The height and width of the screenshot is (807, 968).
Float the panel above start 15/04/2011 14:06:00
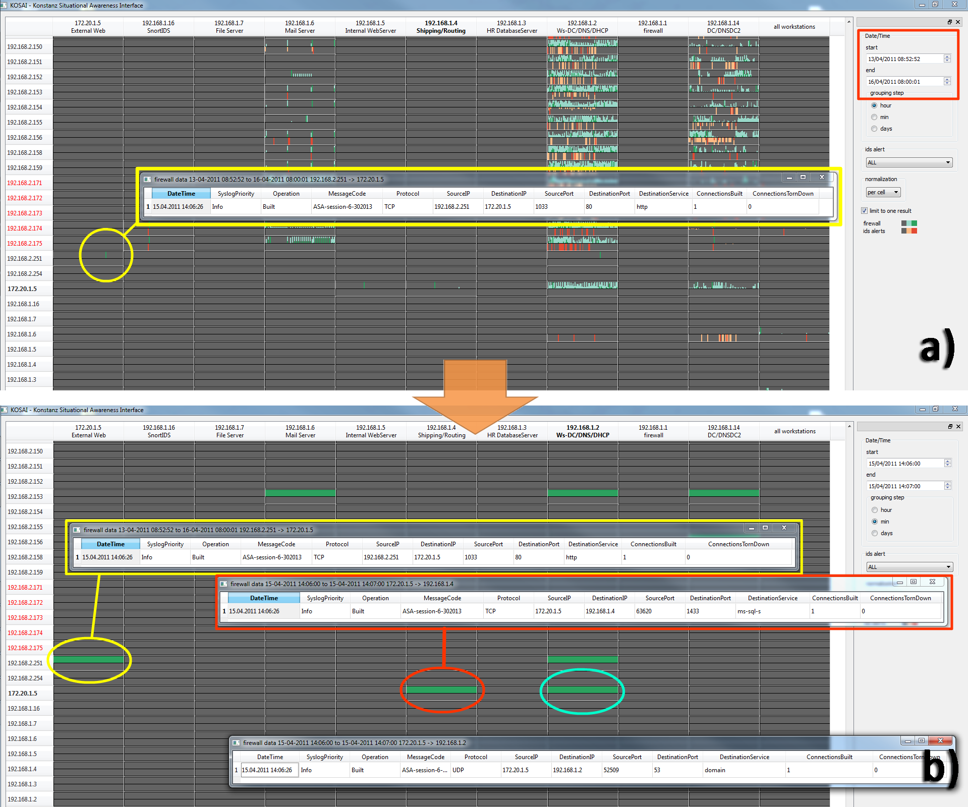click(950, 426)
